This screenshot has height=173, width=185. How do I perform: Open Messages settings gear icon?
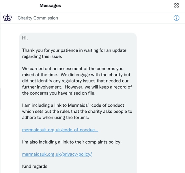click(x=177, y=5)
